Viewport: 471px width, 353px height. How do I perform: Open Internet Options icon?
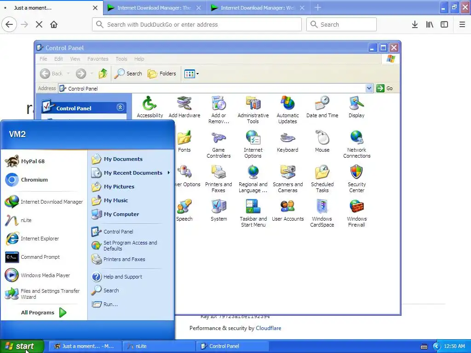tap(253, 144)
